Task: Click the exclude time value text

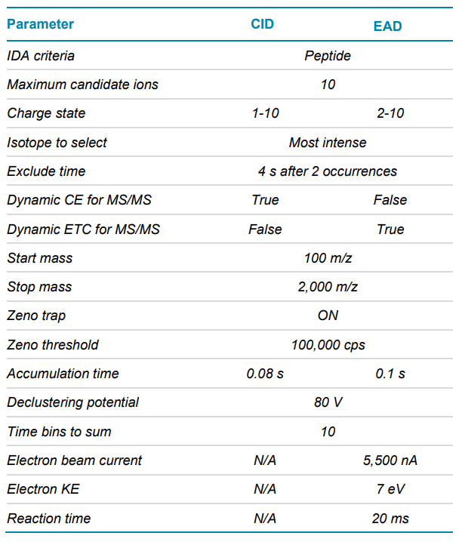Action: pos(328,171)
